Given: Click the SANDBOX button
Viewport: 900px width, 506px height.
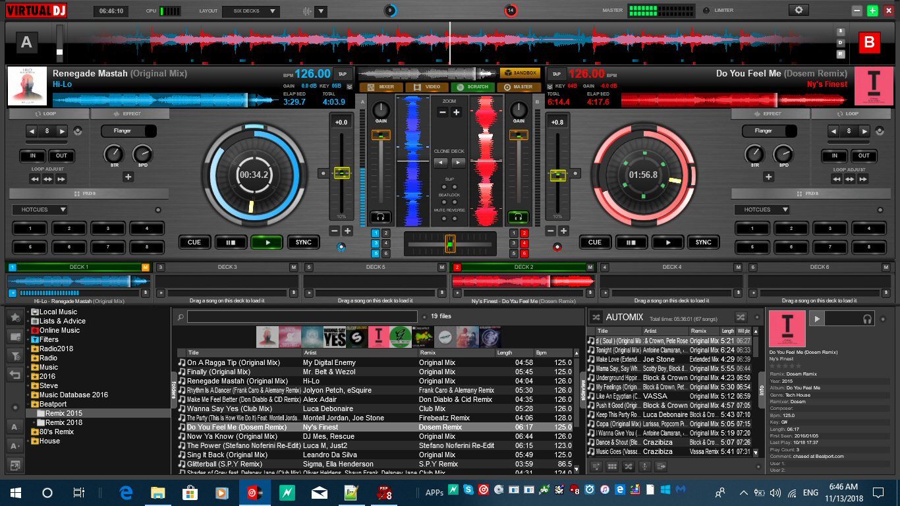Looking at the screenshot, I should tap(520, 73).
